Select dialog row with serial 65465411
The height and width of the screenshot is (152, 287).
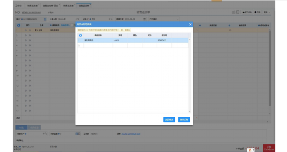pos(133,40)
